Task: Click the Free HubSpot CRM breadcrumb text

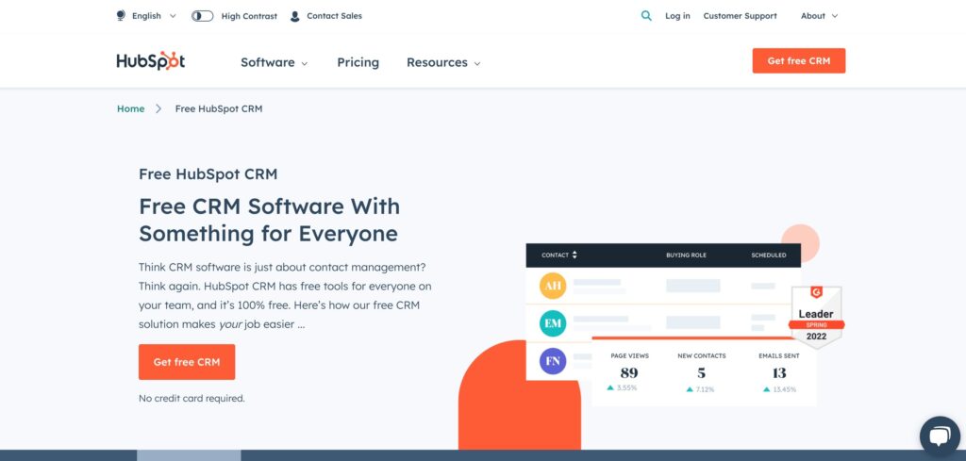Action: (x=219, y=109)
